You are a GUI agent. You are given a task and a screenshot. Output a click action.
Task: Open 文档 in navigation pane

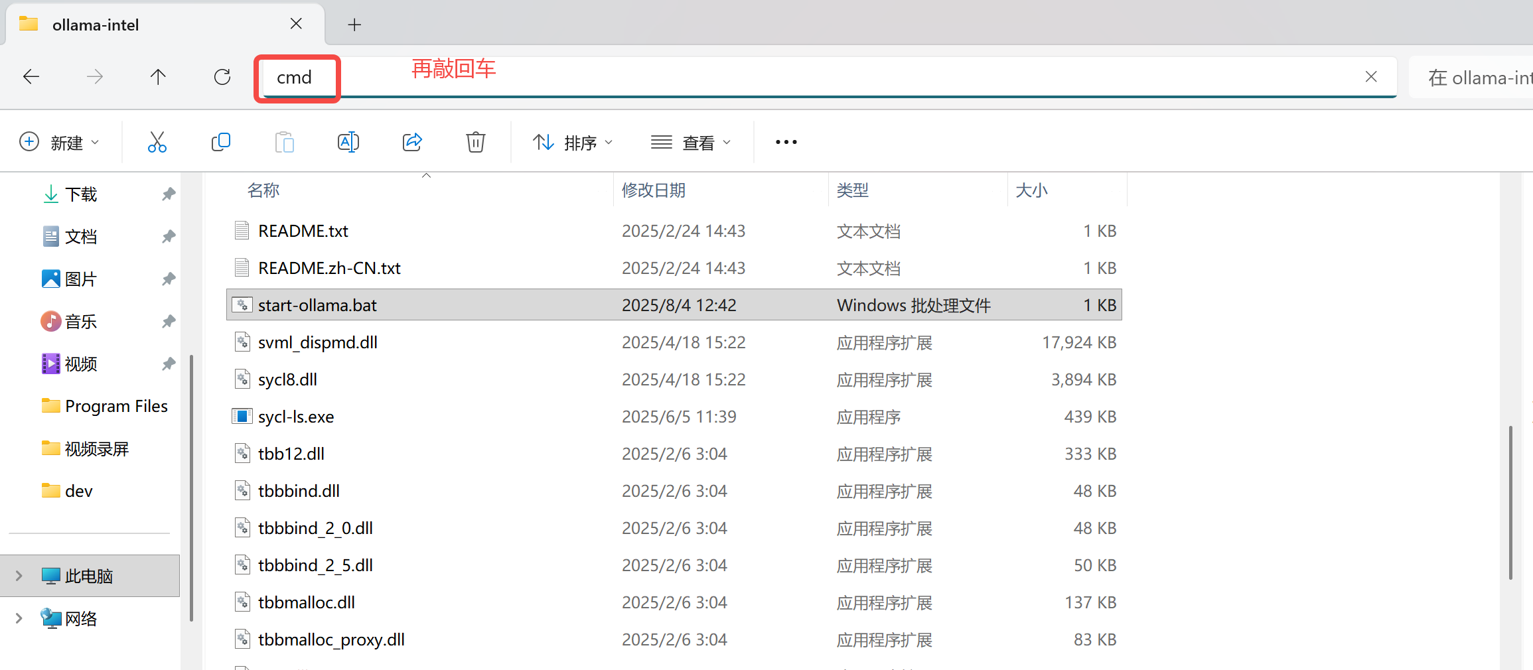82,236
